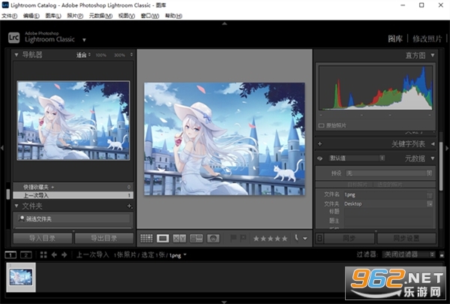Open the 帮助(H) menu

coord(174,16)
